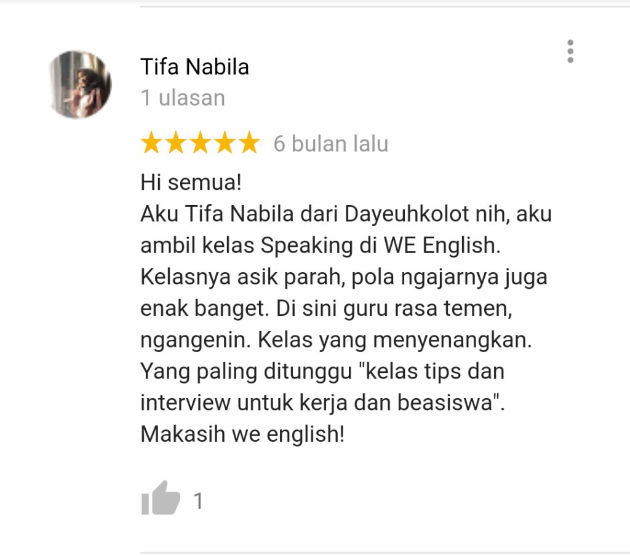Screen dimensions: 630x556
Task: View the reviewer's "1 ulasan" count
Action: [x=183, y=98]
